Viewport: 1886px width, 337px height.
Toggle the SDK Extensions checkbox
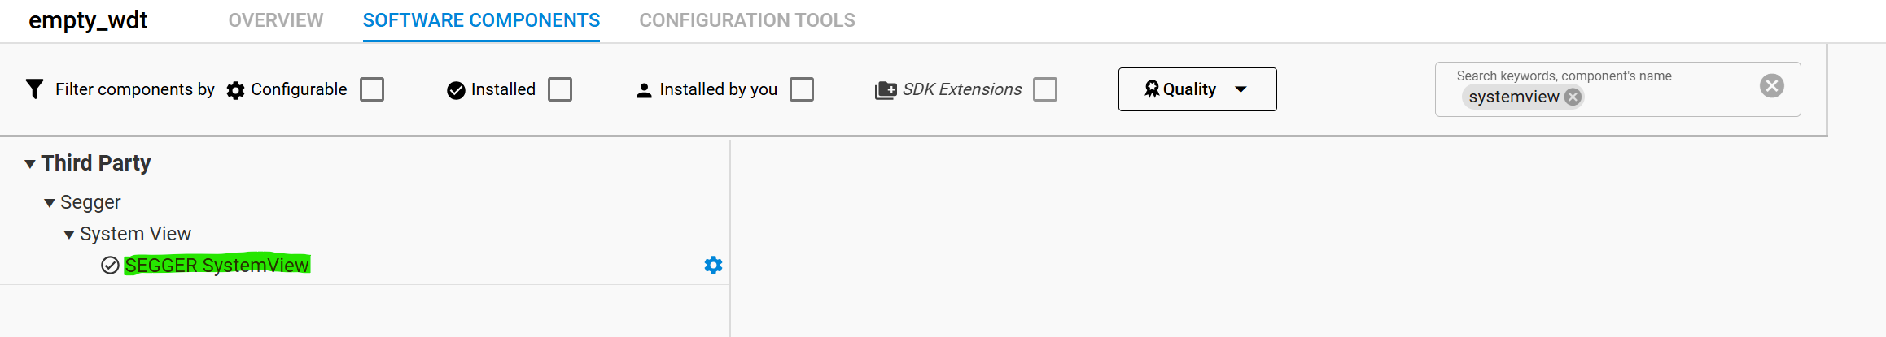(x=1045, y=89)
